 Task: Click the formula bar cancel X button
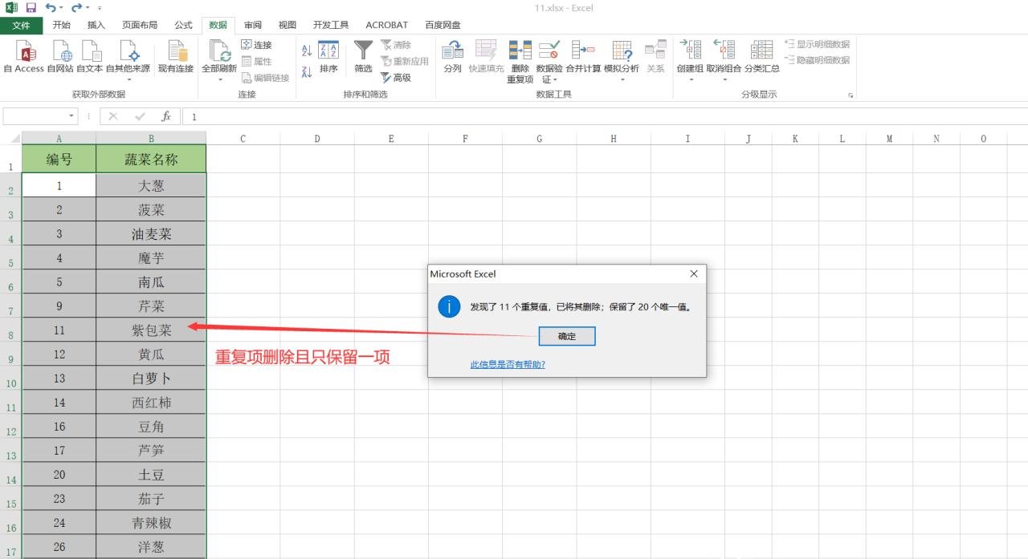pos(113,116)
